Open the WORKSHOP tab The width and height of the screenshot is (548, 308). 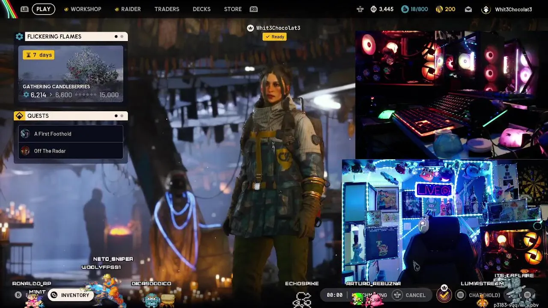86,9
